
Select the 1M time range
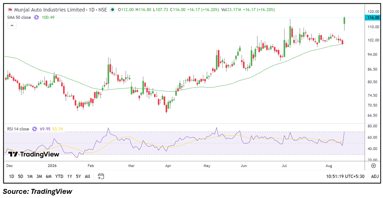pos(30,176)
